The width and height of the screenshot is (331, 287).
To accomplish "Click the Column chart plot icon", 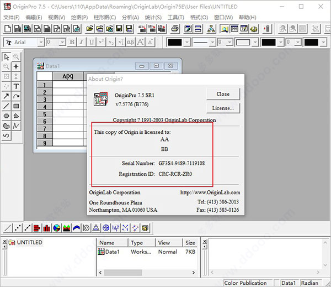I will coord(47,228).
